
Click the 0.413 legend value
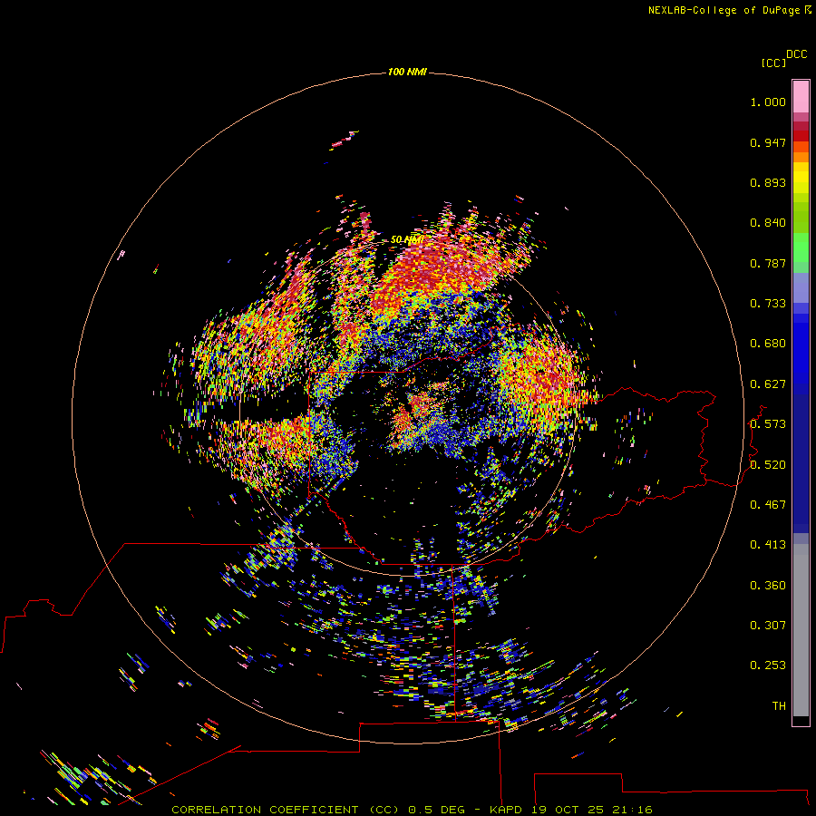tap(768, 545)
